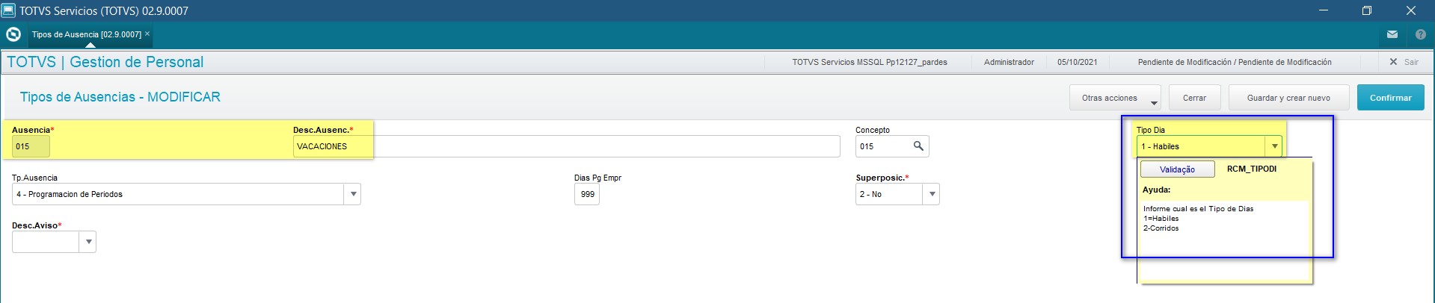Expand the Tipo Dia dropdown
The height and width of the screenshot is (303, 1435).
pyautogui.click(x=1274, y=146)
